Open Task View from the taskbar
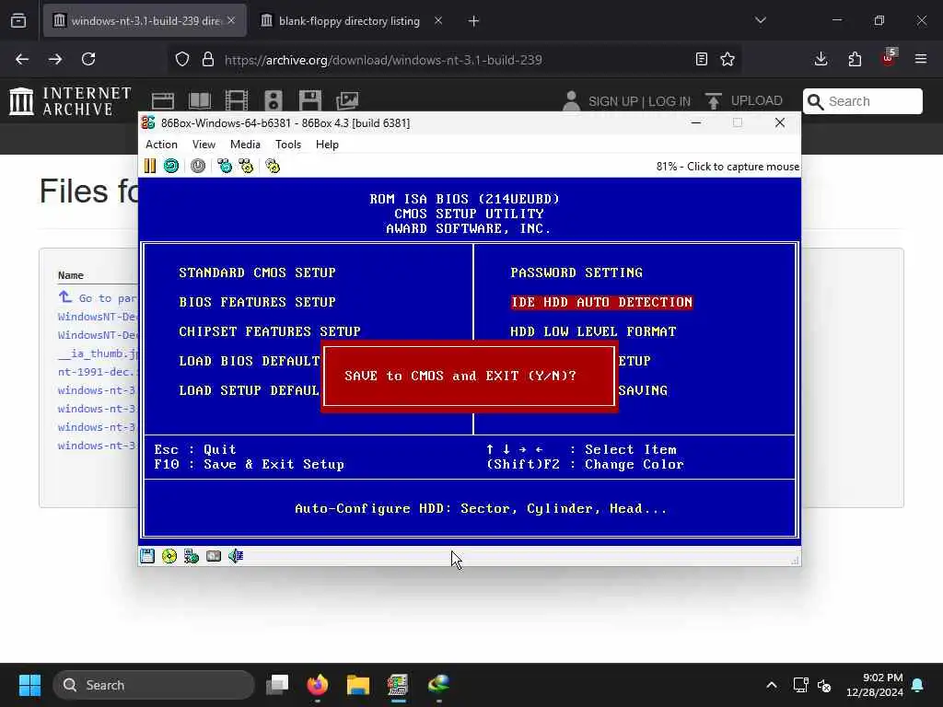 point(277,685)
